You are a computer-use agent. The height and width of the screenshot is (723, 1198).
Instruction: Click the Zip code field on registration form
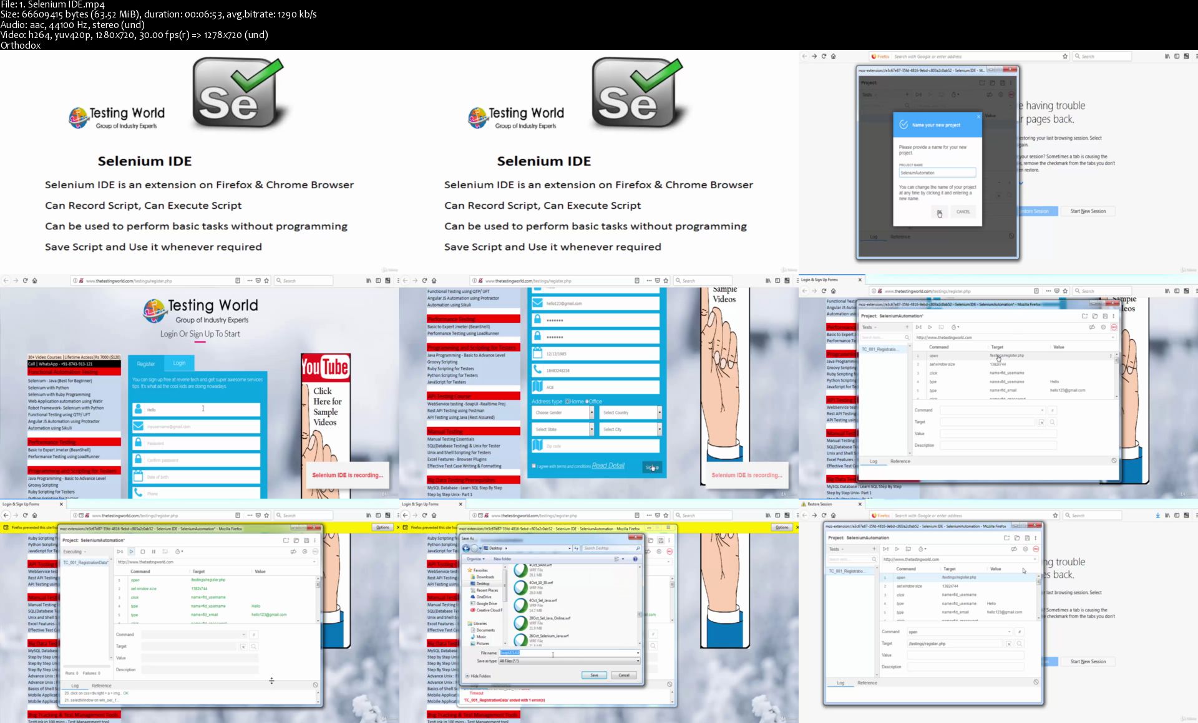[595, 446]
